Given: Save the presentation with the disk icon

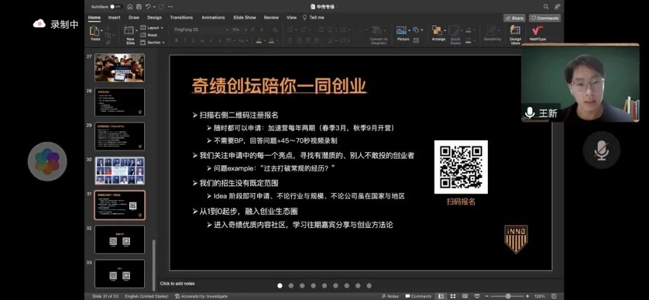Looking at the screenshot, I should tap(139, 7).
